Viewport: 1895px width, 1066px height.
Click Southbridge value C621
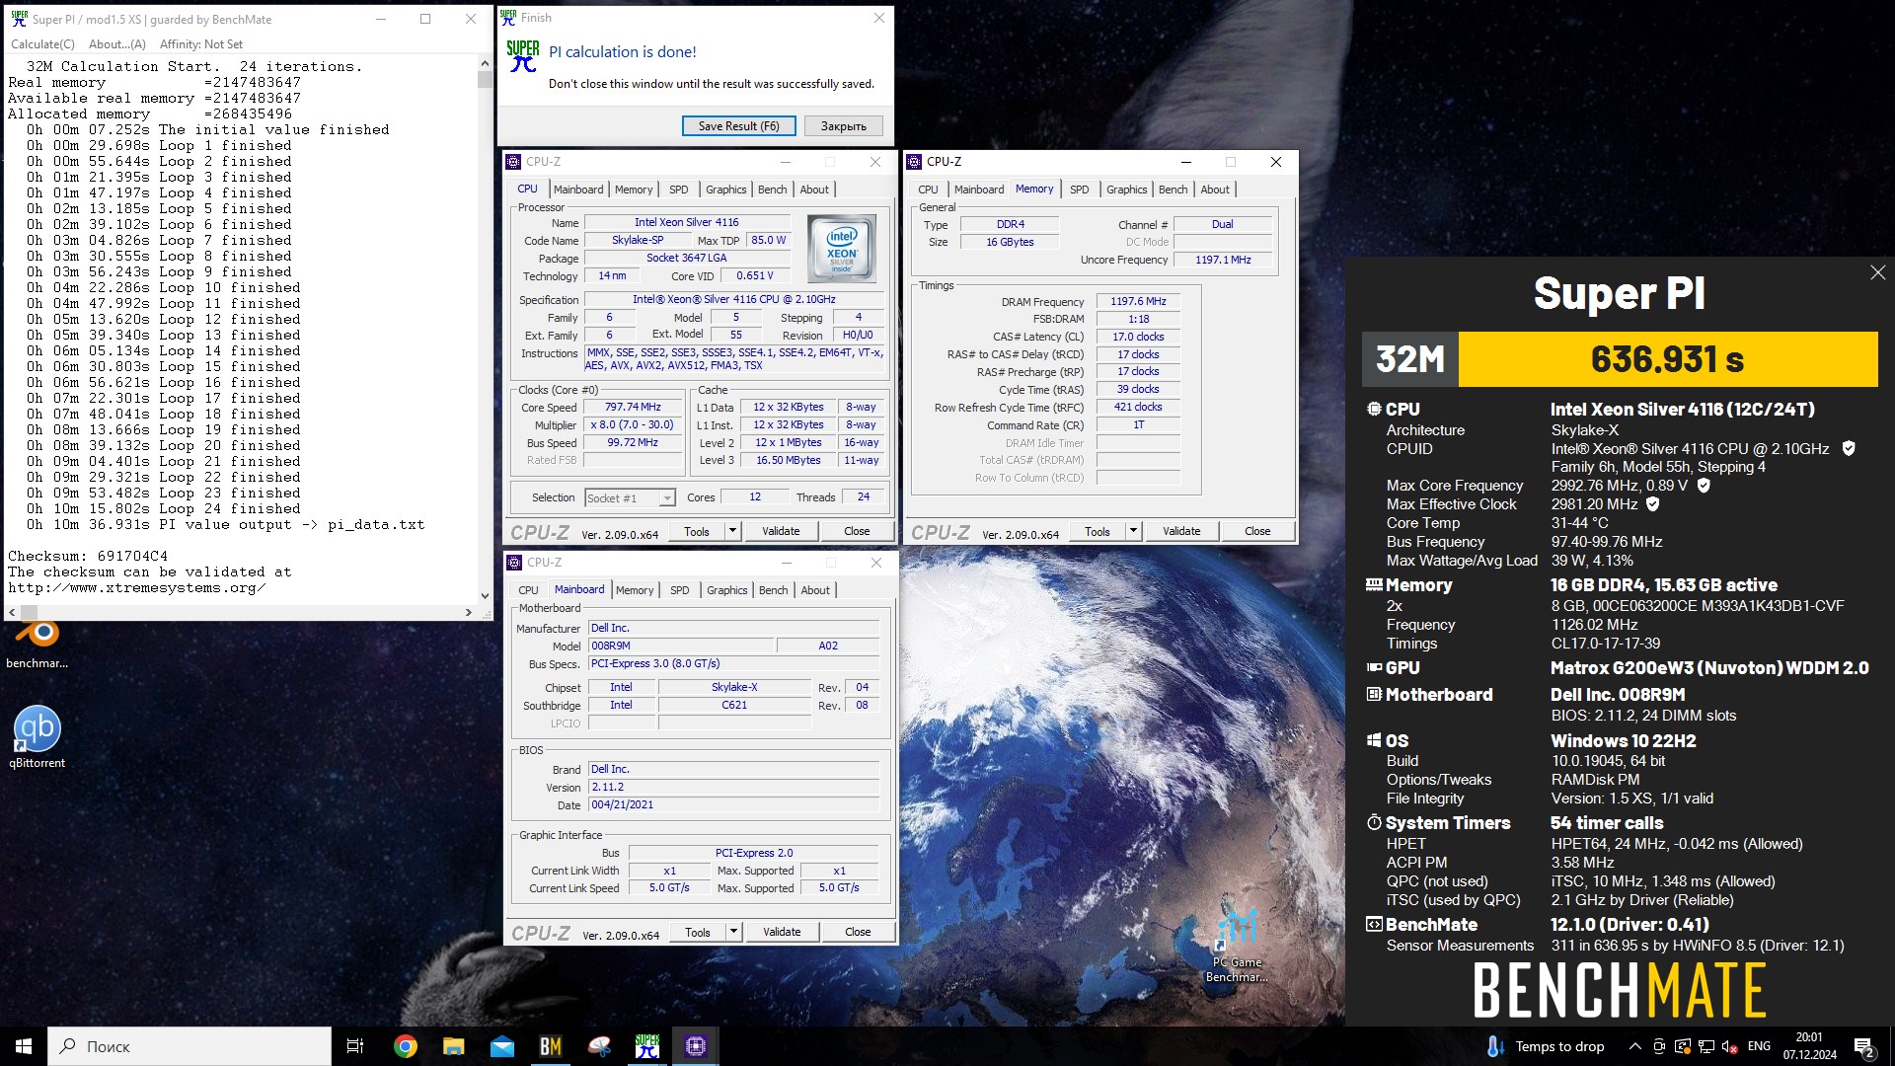[x=733, y=705]
